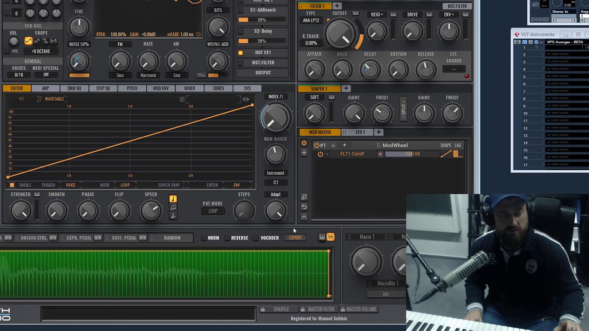Click the red record dot under EXT. SOURCE
Image resolution: width=589 pixels, height=331 pixels.
coord(467,76)
